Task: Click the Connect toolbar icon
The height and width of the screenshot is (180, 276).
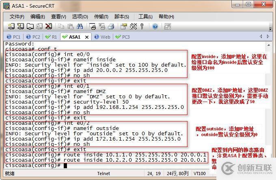Action: pos(11,26)
